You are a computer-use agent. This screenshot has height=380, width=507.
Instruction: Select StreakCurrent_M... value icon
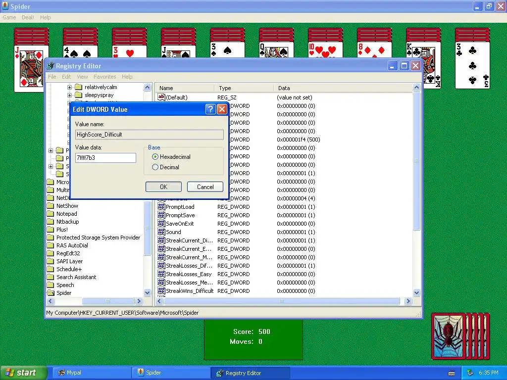161,257
